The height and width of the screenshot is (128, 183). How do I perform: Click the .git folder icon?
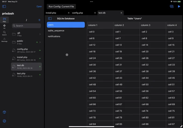[14, 34]
